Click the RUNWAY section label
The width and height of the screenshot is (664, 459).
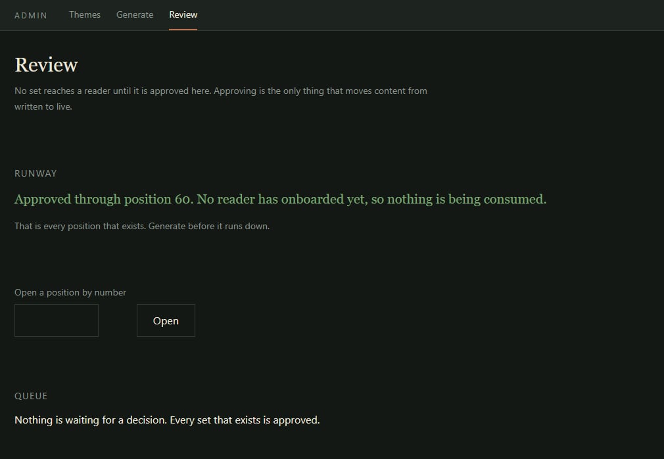pyautogui.click(x=36, y=173)
